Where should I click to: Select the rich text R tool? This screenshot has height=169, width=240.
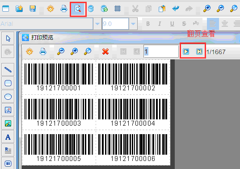(x=8, y=150)
